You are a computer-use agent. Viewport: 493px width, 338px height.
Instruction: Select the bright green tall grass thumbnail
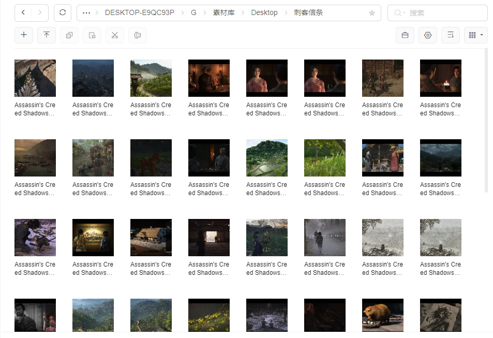click(x=325, y=158)
